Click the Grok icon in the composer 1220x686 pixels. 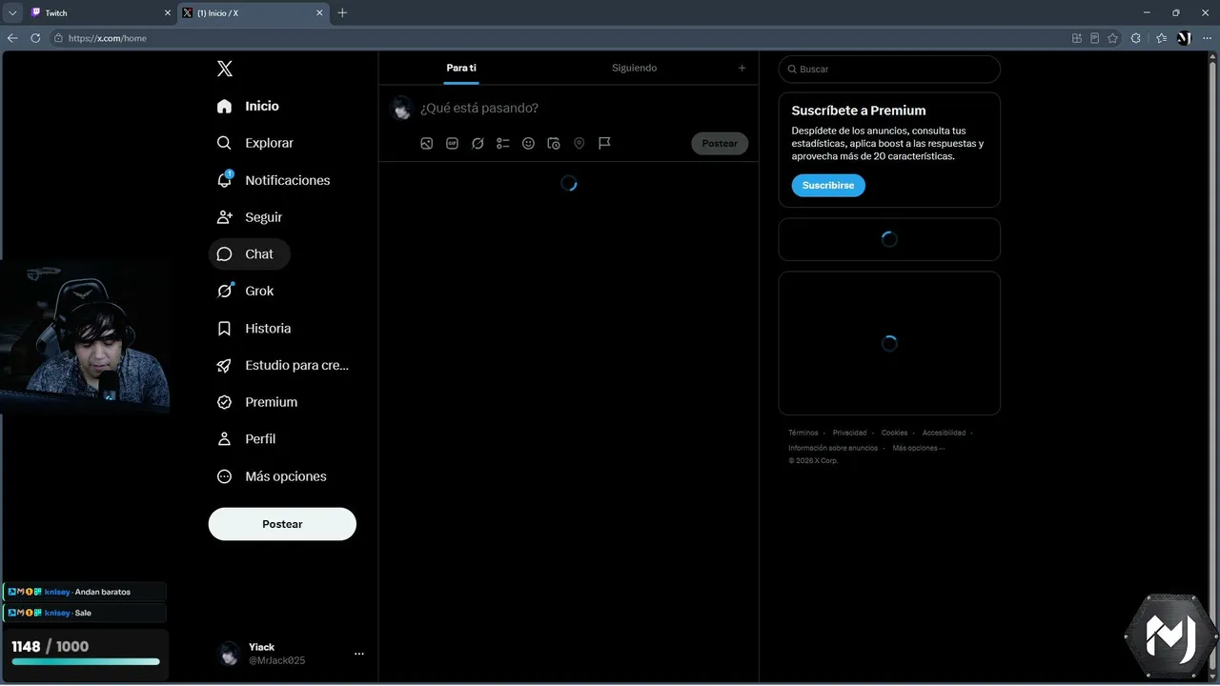coord(478,143)
